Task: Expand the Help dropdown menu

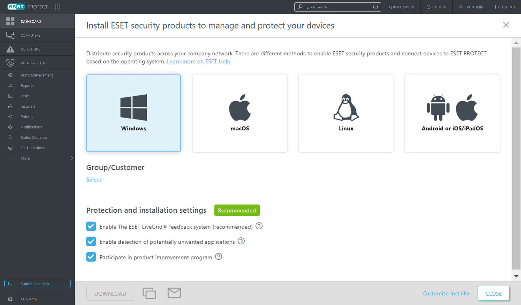Action: coord(436,7)
